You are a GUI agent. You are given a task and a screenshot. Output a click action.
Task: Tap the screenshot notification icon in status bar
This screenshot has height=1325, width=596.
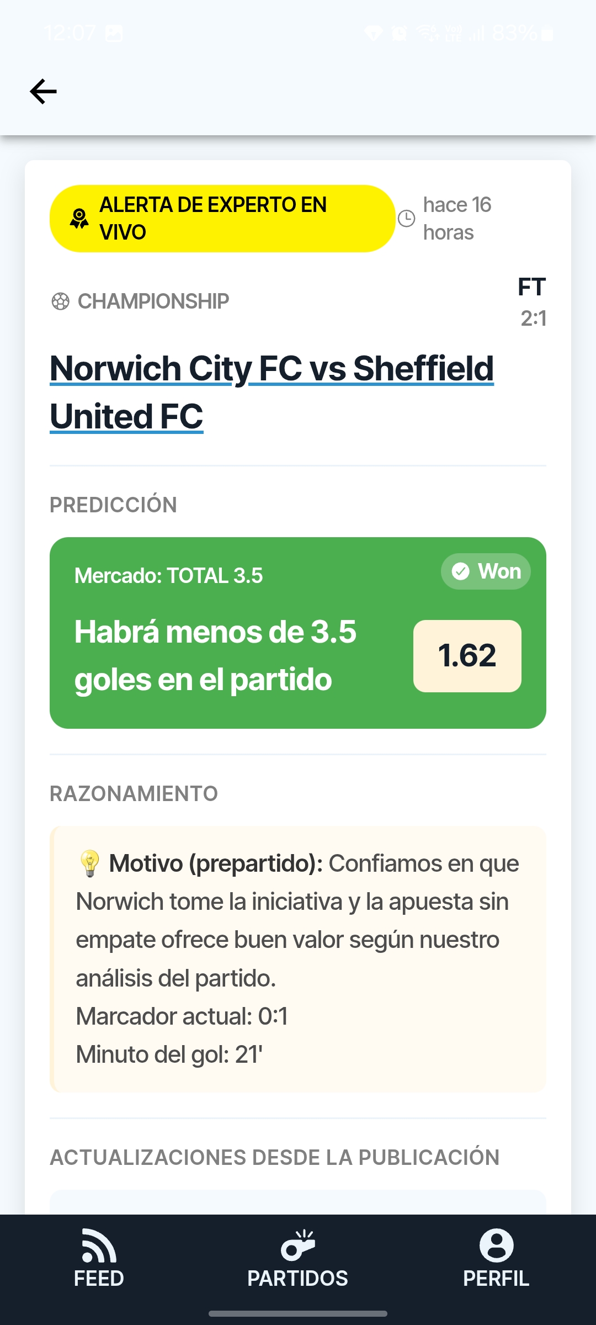pyautogui.click(x=114, y=34)
